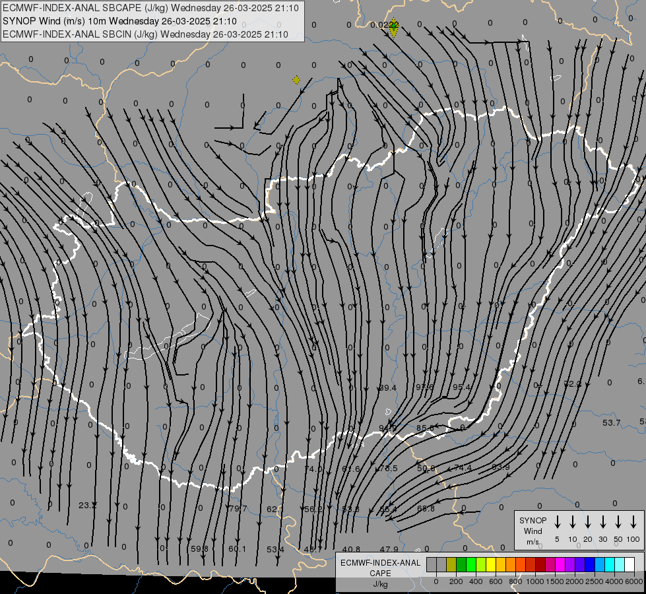Click the 'ECMWF-INDEX-ANAL CAPE' legend label
Image resolution: width=646 pixels, height=594 pixels.
[x=380, y=568]
